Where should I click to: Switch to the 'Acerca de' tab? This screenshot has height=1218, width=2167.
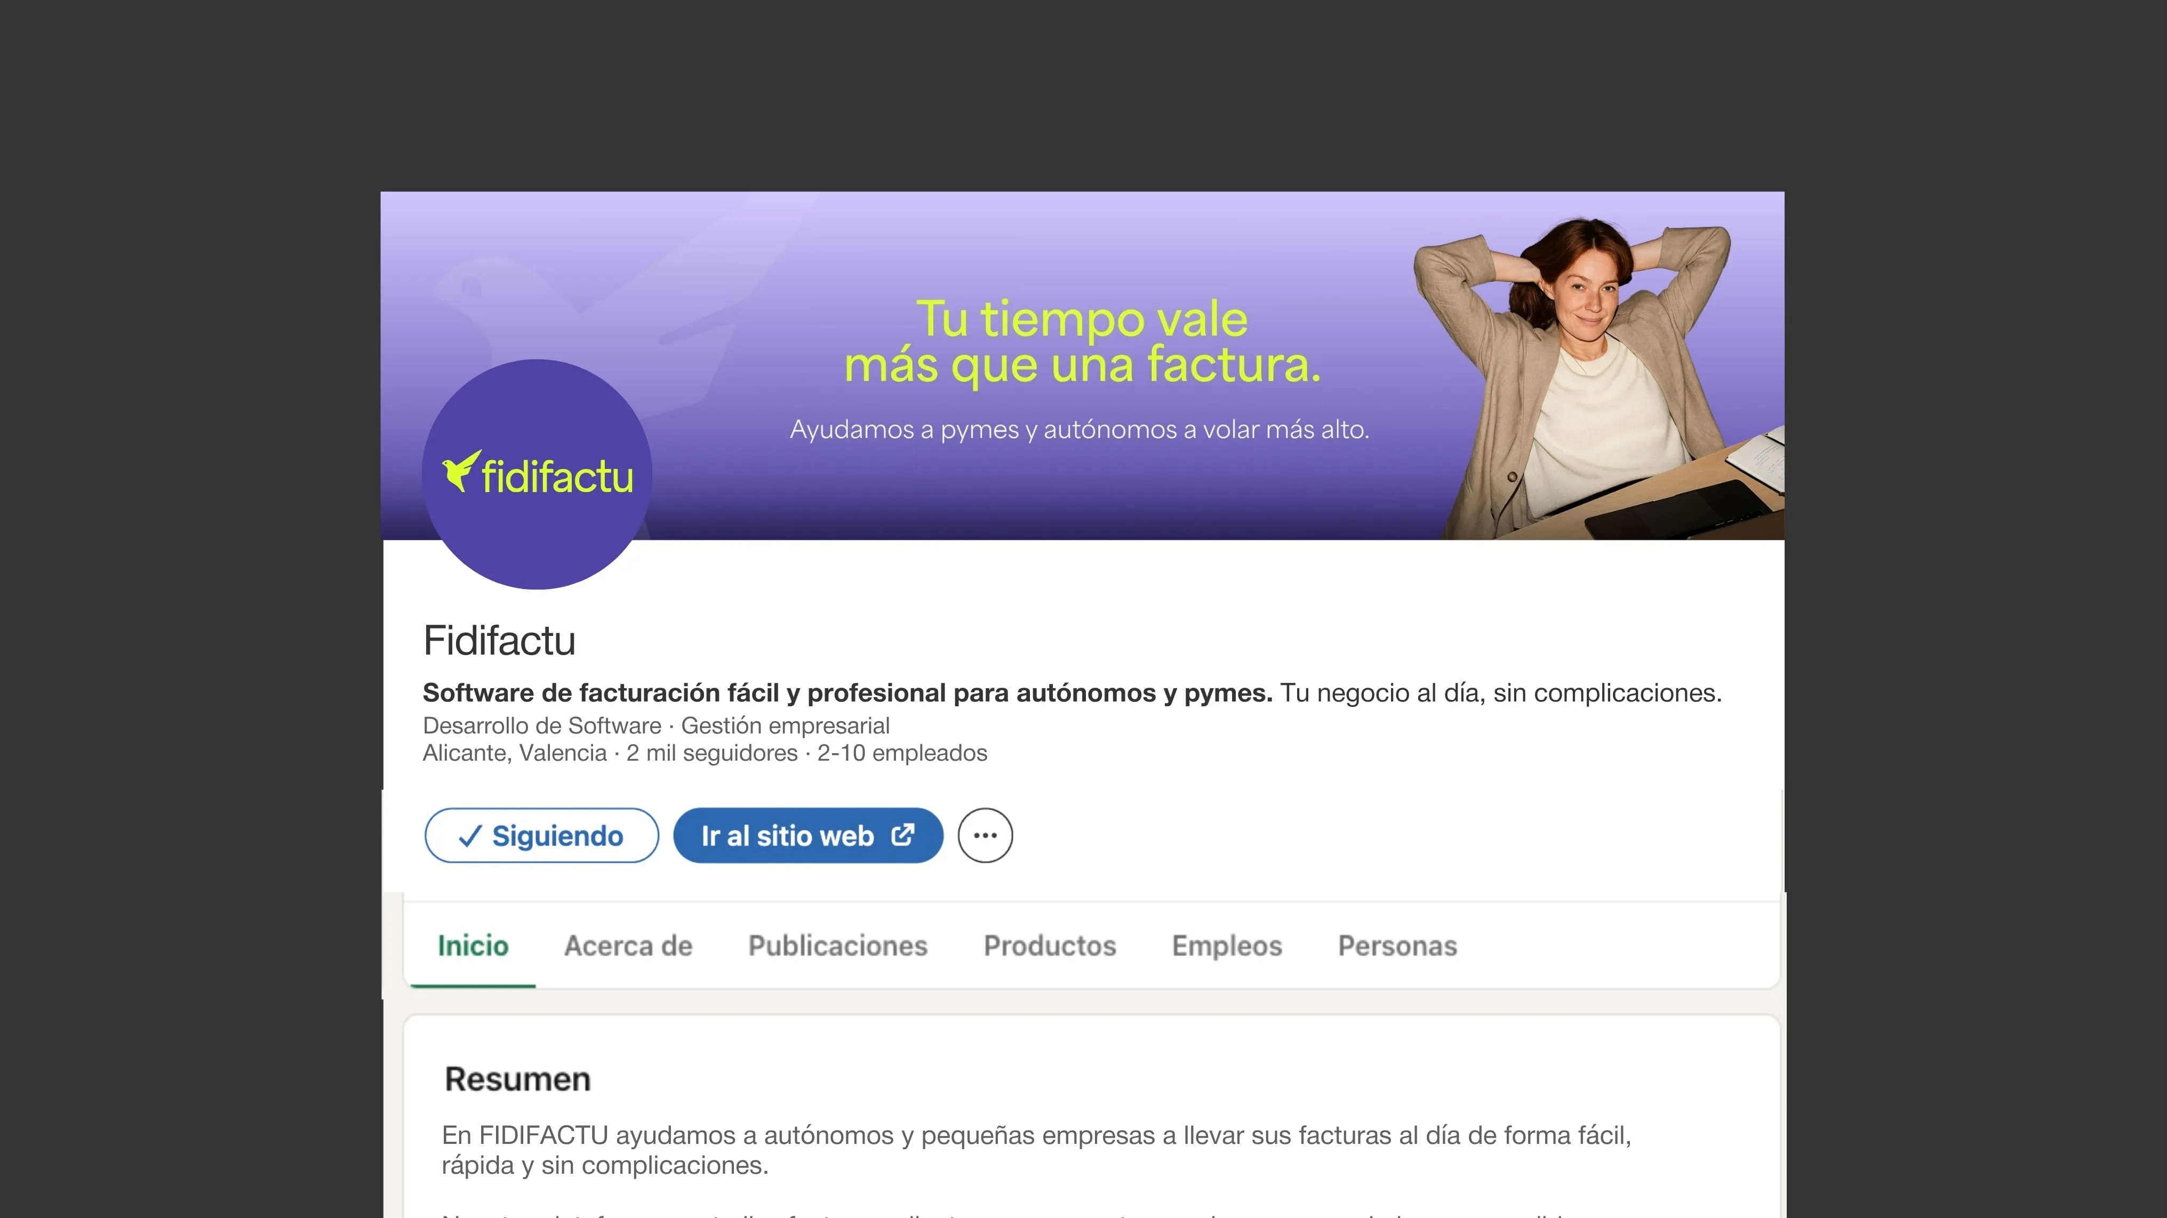[628, 946]
